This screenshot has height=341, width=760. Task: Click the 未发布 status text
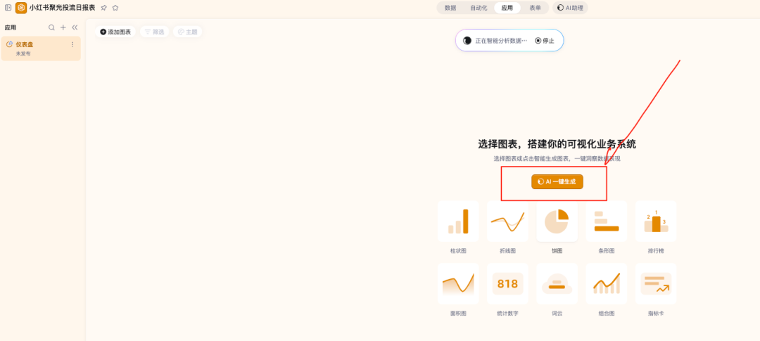coord(23,53)
